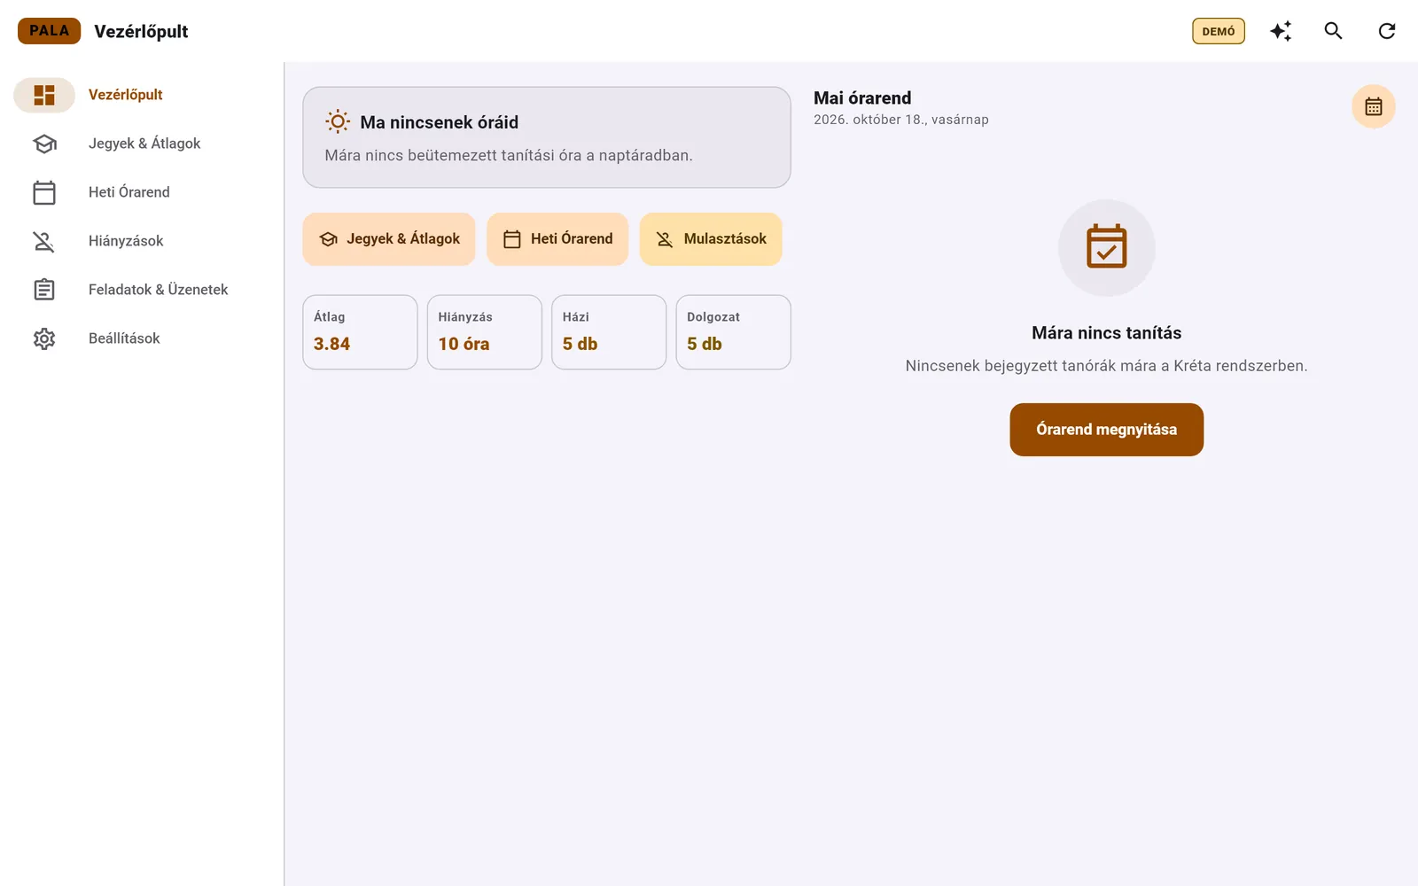Click the clipboard icon for Feladatok & Üzenetek
This screenshot has height=886, width=1418.
[44, 290]
